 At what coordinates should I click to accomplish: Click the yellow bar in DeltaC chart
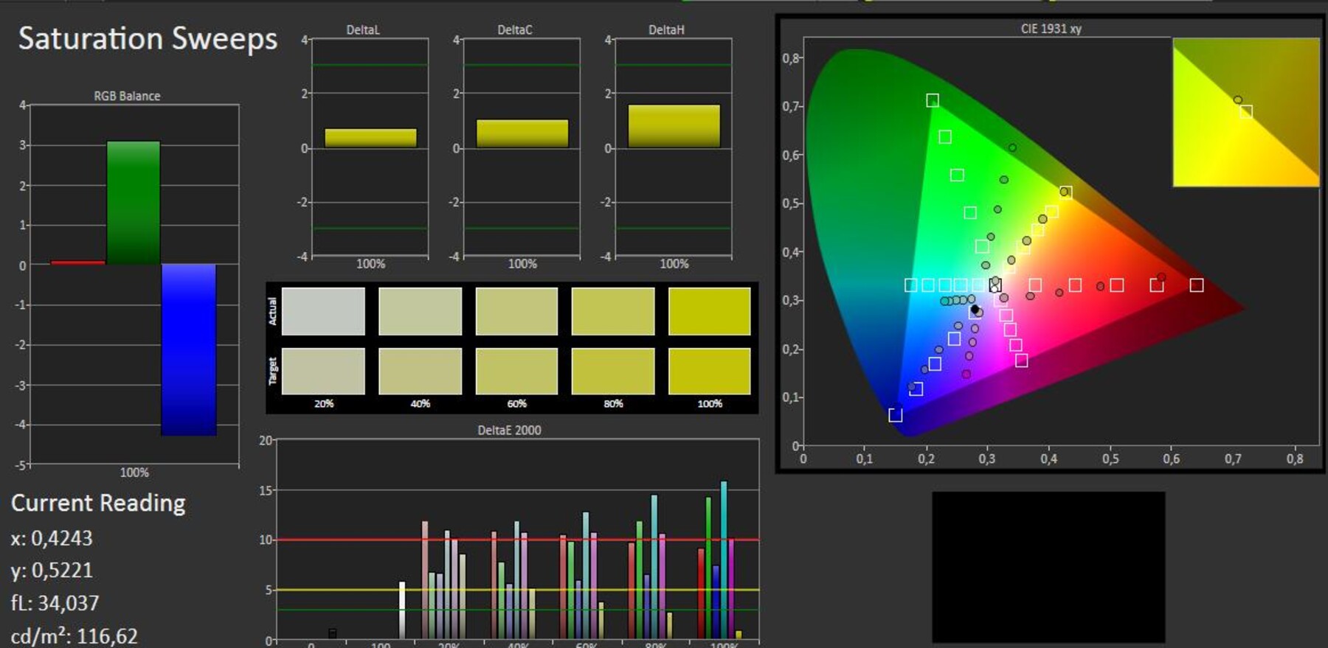click(522, 133)
